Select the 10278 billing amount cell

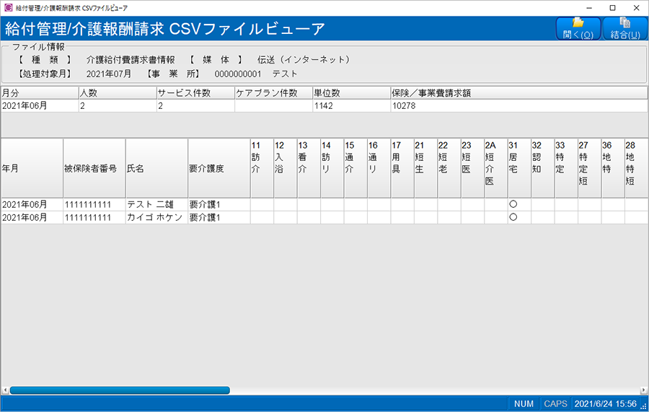coord(519,105)
